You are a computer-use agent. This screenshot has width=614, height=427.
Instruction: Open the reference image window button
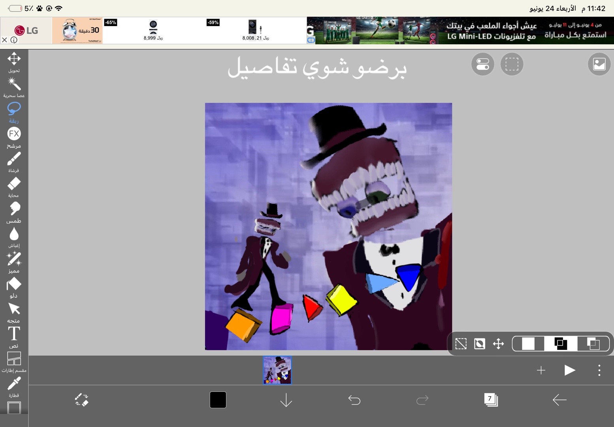pos(599,64)
